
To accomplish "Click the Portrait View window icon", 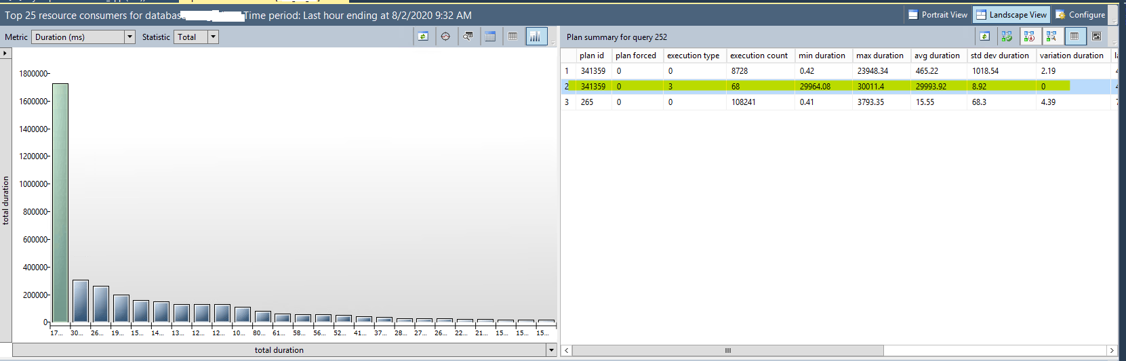I will tap(913, 15).
